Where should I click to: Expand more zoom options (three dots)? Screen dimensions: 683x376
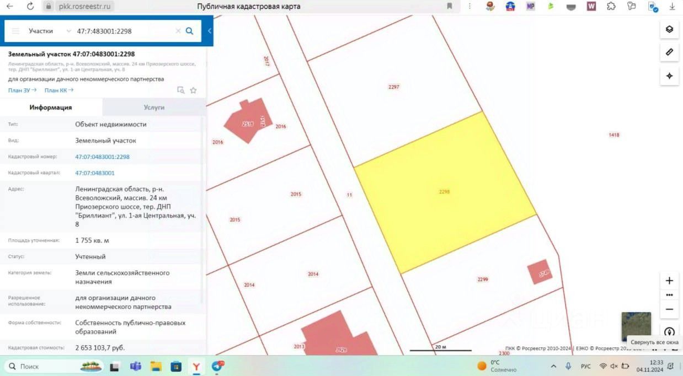669,295
